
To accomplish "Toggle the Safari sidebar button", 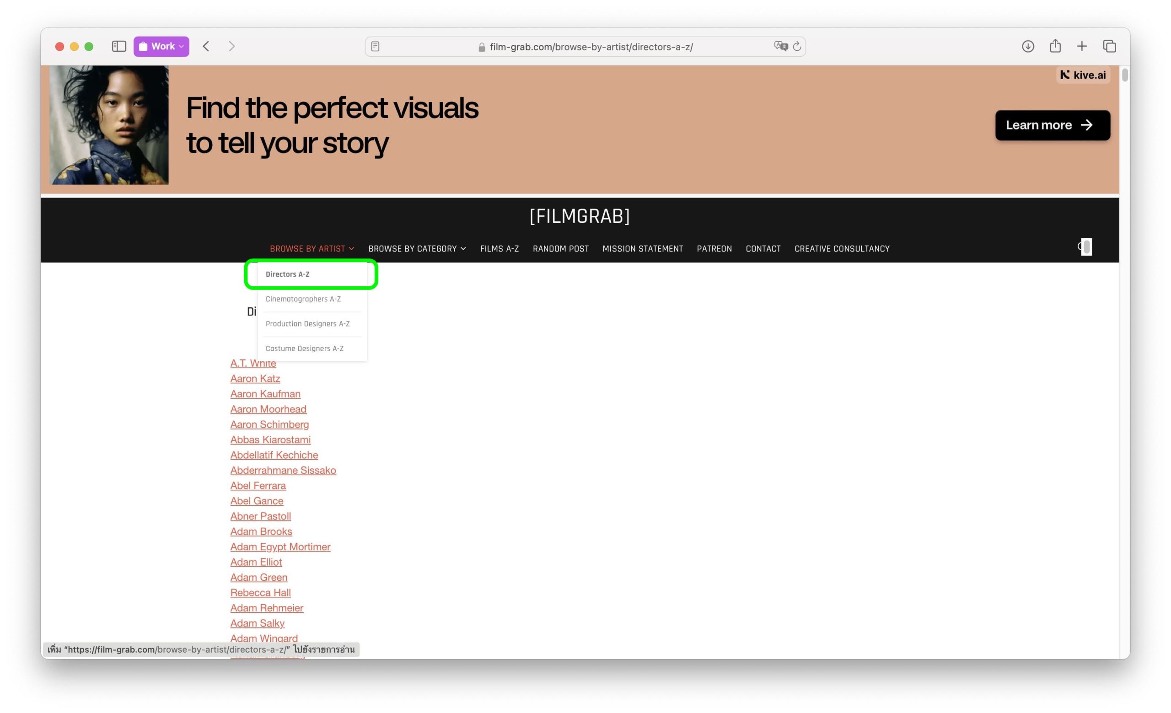I will (x=119, y=46).
